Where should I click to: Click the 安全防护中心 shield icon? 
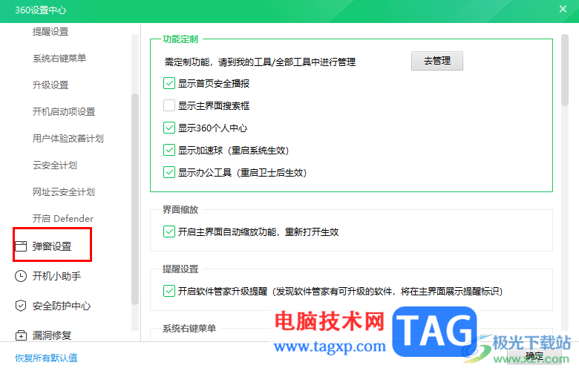(x=21, y=306)
